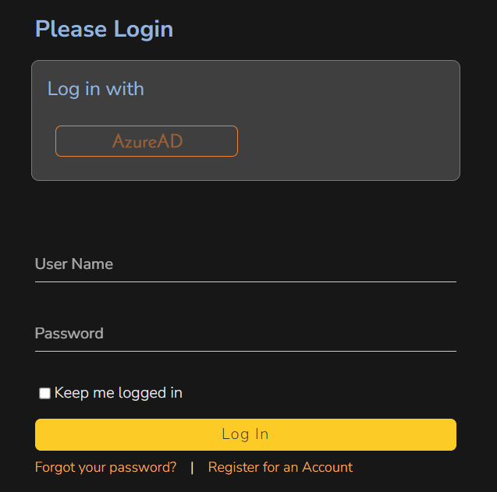Click the pipe separator between the bottom links

[192, 468]
